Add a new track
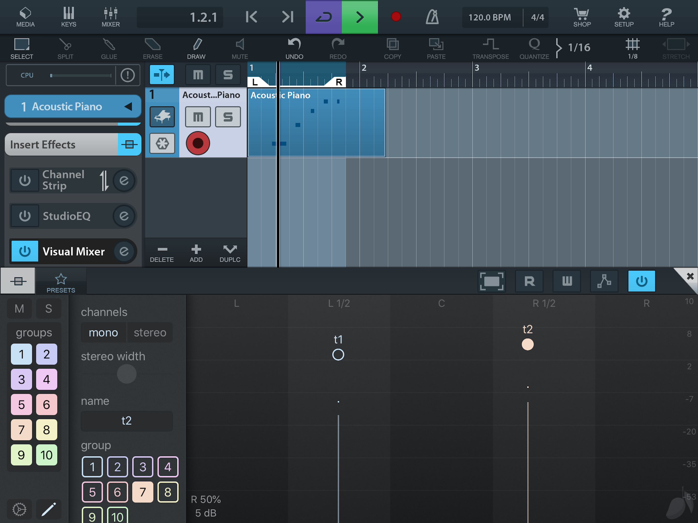Viewport: 698px width, 523px height. pyautogui.click(x=196, y=253)
